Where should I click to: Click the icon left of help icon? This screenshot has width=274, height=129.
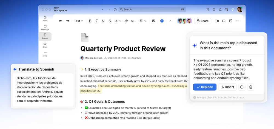click(208, 10)
